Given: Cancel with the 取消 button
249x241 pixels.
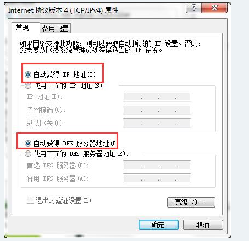Looking at the screenshot, I should click(203, 225).
